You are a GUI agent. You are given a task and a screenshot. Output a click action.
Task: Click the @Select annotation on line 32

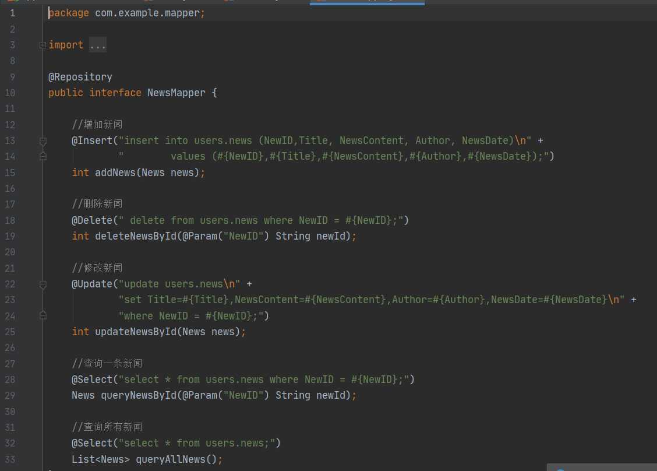tap(92, 444)
